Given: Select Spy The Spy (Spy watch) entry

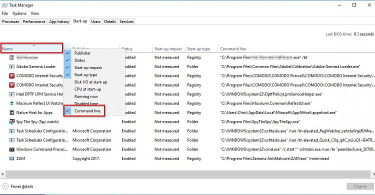Looking at the screenshot, I should click(x=37, y=122).
